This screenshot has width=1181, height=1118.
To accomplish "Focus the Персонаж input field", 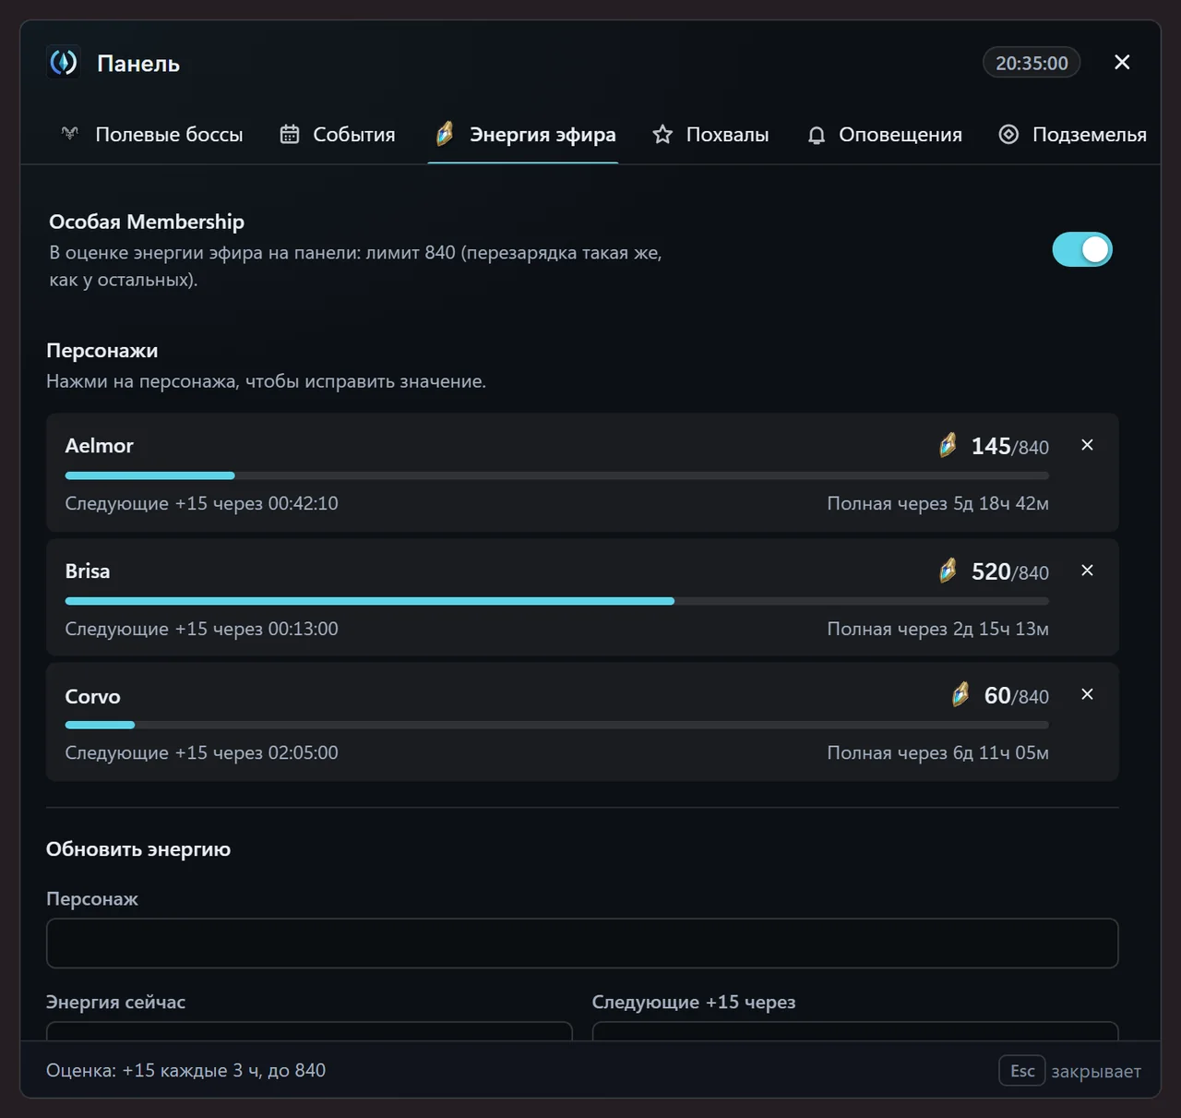I will [582, 943].
